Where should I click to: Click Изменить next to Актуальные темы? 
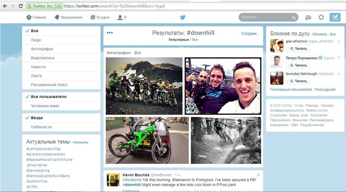[x=81, y=143]
